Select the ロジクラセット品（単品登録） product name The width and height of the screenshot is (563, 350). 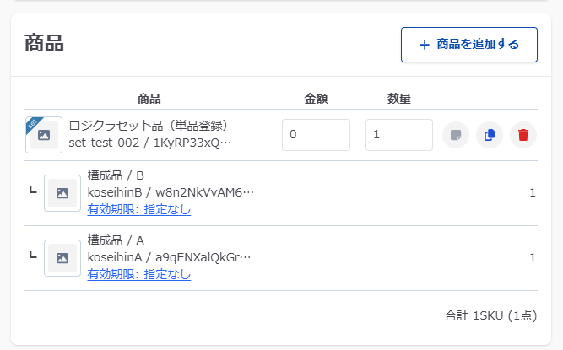click(x=149, y=126)
